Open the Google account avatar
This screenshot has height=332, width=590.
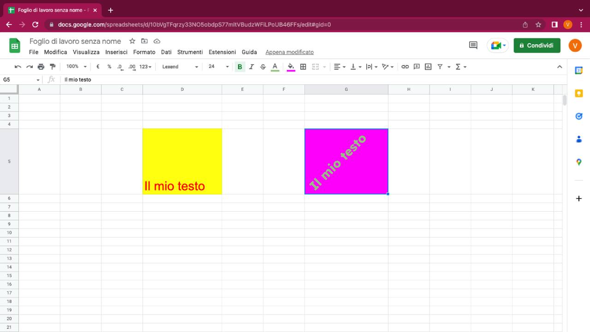[575, 45]
